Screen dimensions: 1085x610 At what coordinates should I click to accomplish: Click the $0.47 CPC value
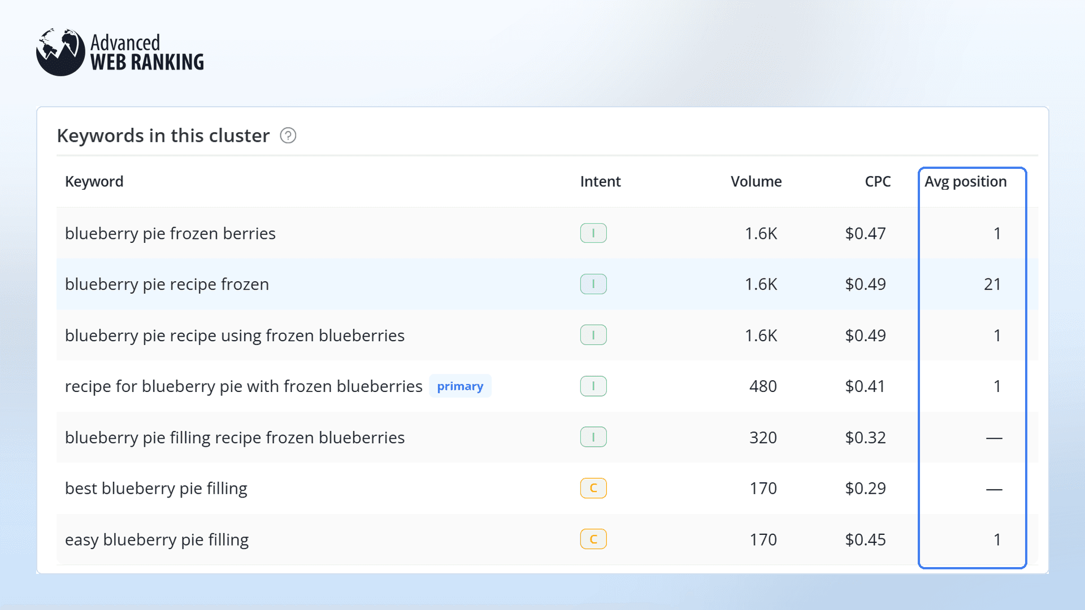click(x=865, y=233)
